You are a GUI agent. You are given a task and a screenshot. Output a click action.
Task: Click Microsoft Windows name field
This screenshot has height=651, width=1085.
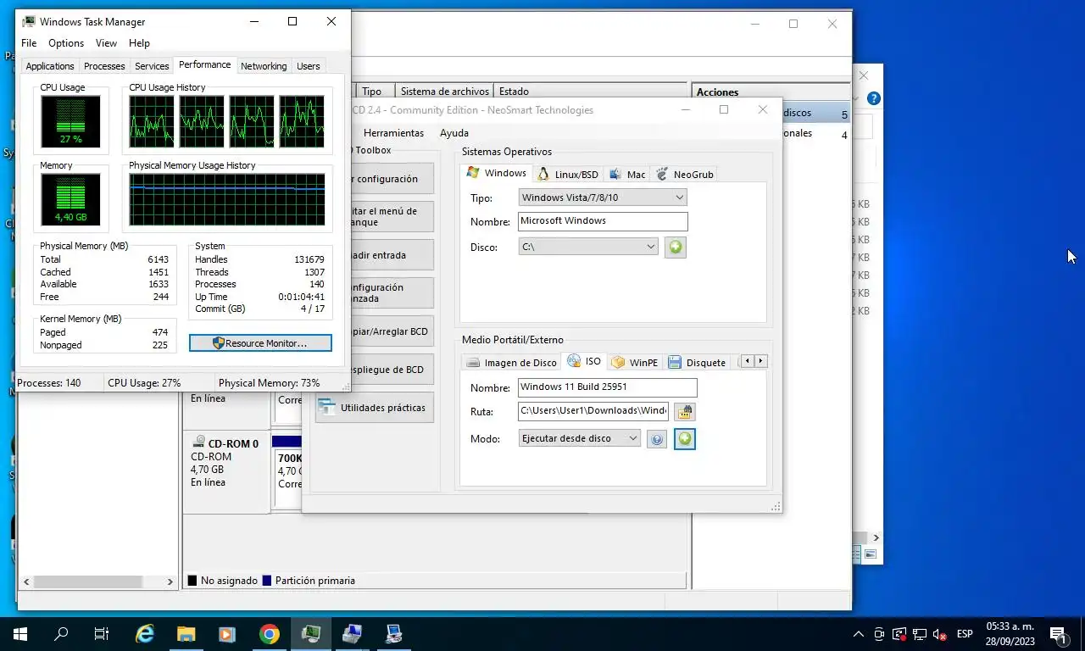pyautogui.click(x=603, y=221)
